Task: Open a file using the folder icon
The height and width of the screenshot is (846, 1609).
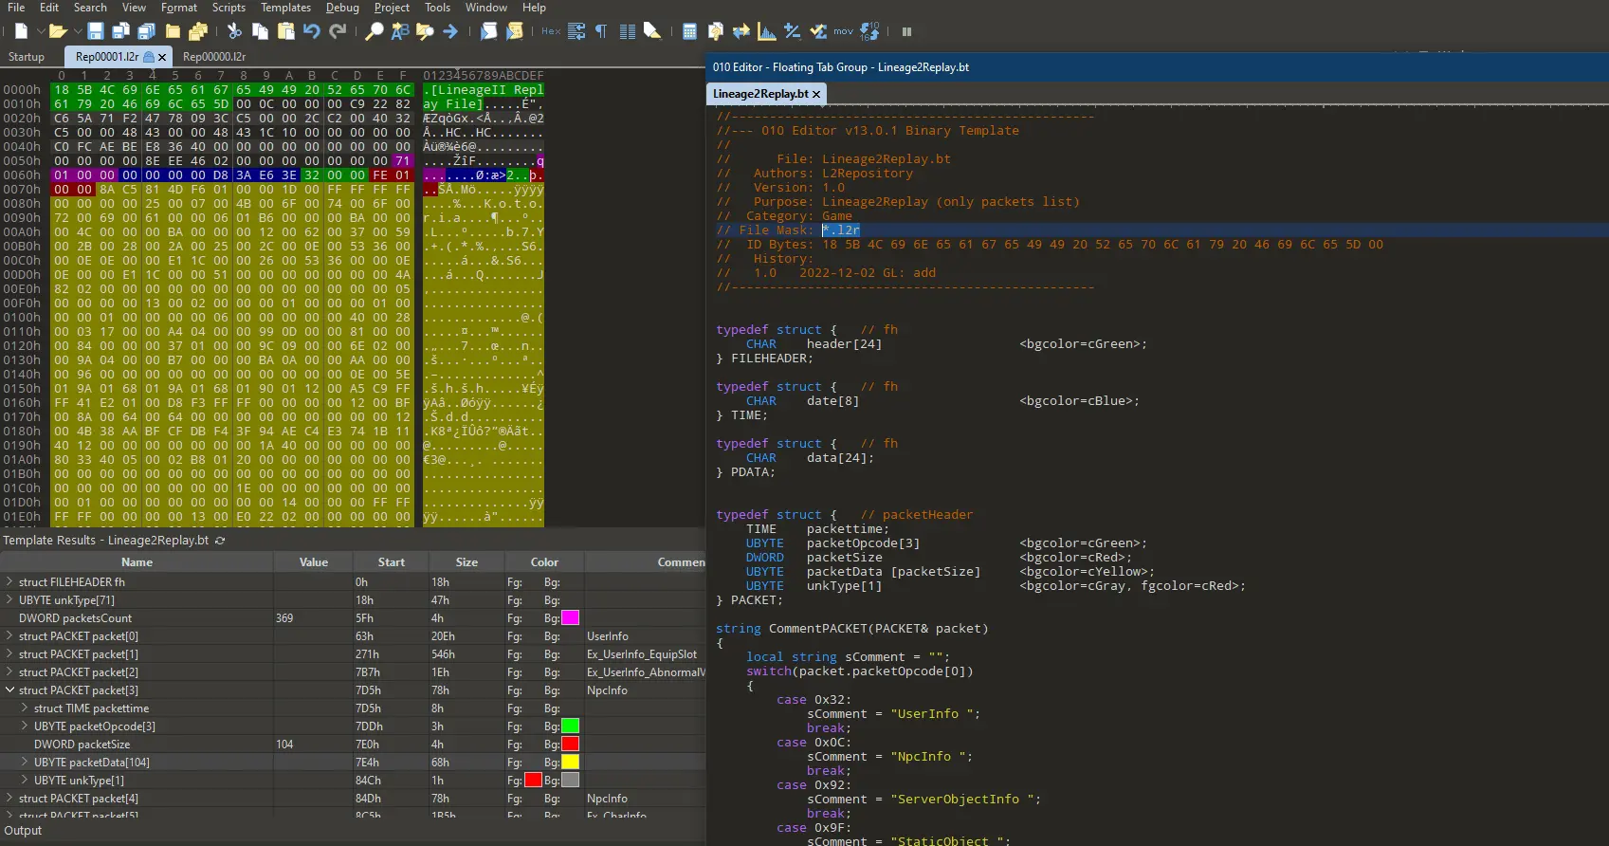Action: [x=57, y=31]
